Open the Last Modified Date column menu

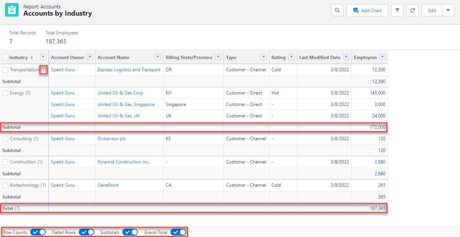(346, 57)
